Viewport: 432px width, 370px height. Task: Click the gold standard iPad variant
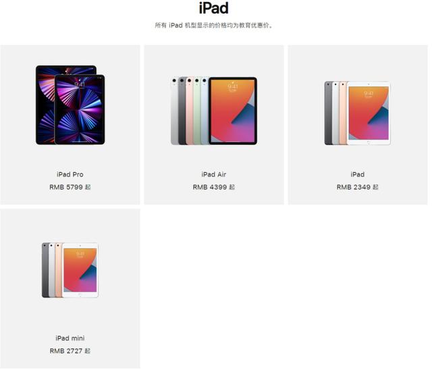343,113
